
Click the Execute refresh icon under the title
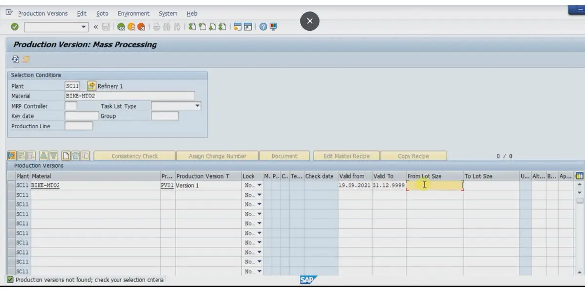coord(15,59)
